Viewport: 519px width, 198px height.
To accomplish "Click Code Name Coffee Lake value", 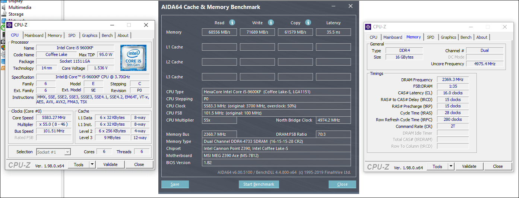I will 57,54.
